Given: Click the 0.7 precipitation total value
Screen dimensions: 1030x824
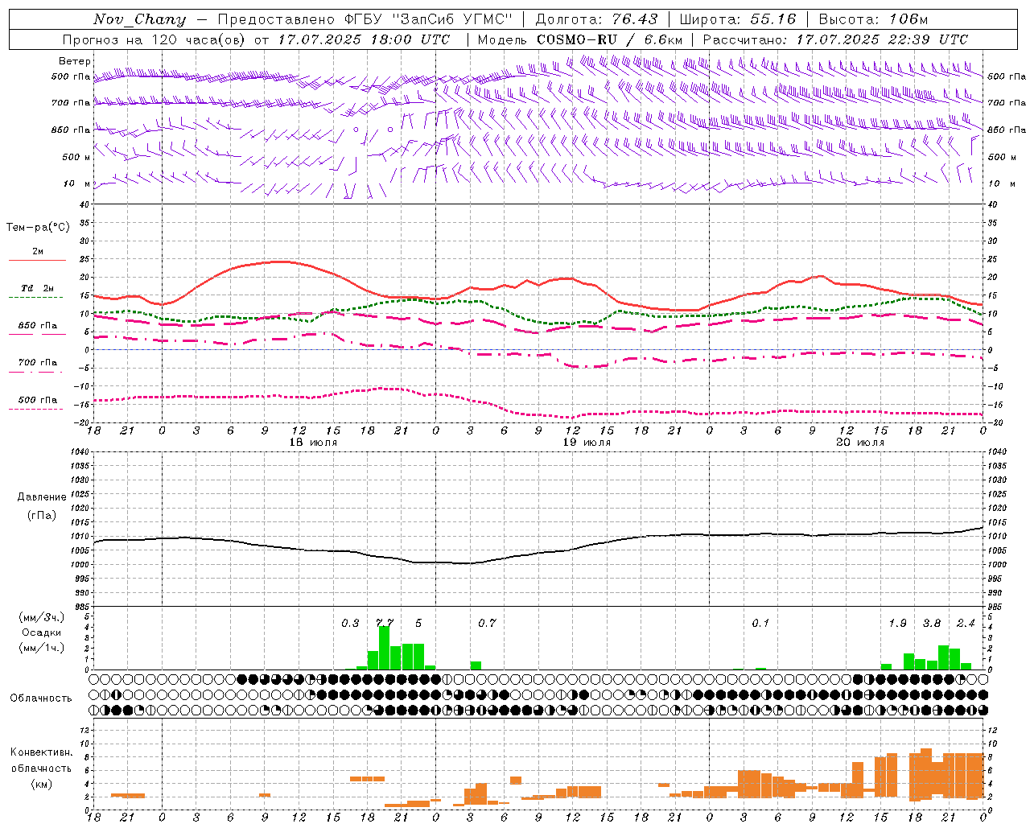Looking at the screenshot, I should tap(488, 624).
